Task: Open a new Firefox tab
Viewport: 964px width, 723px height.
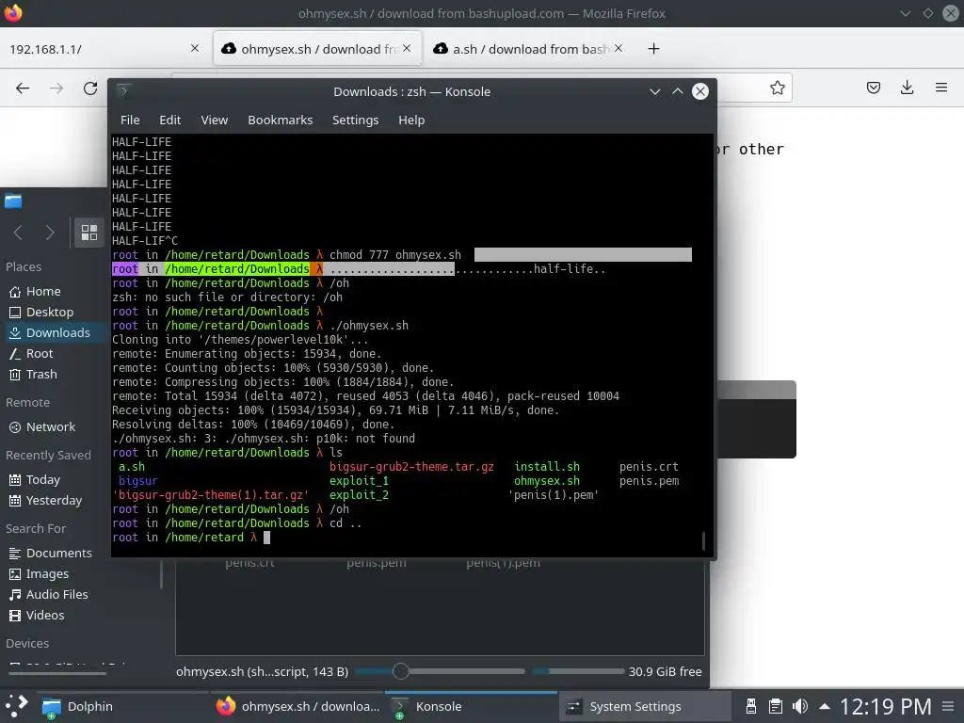Action: 653,49
